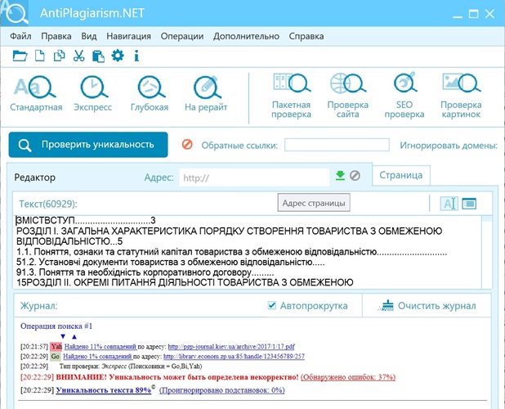Start Стандартная check mode
Image resolution: width=505 pixels, height=409 pixels.
pyautogui.click(x=36, y=94)
